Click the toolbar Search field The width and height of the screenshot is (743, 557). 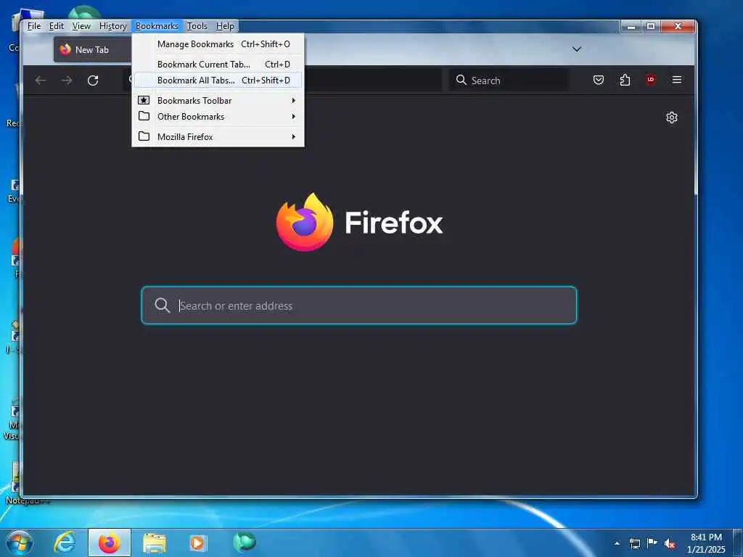pyautogui.click(x=509, y=80)
